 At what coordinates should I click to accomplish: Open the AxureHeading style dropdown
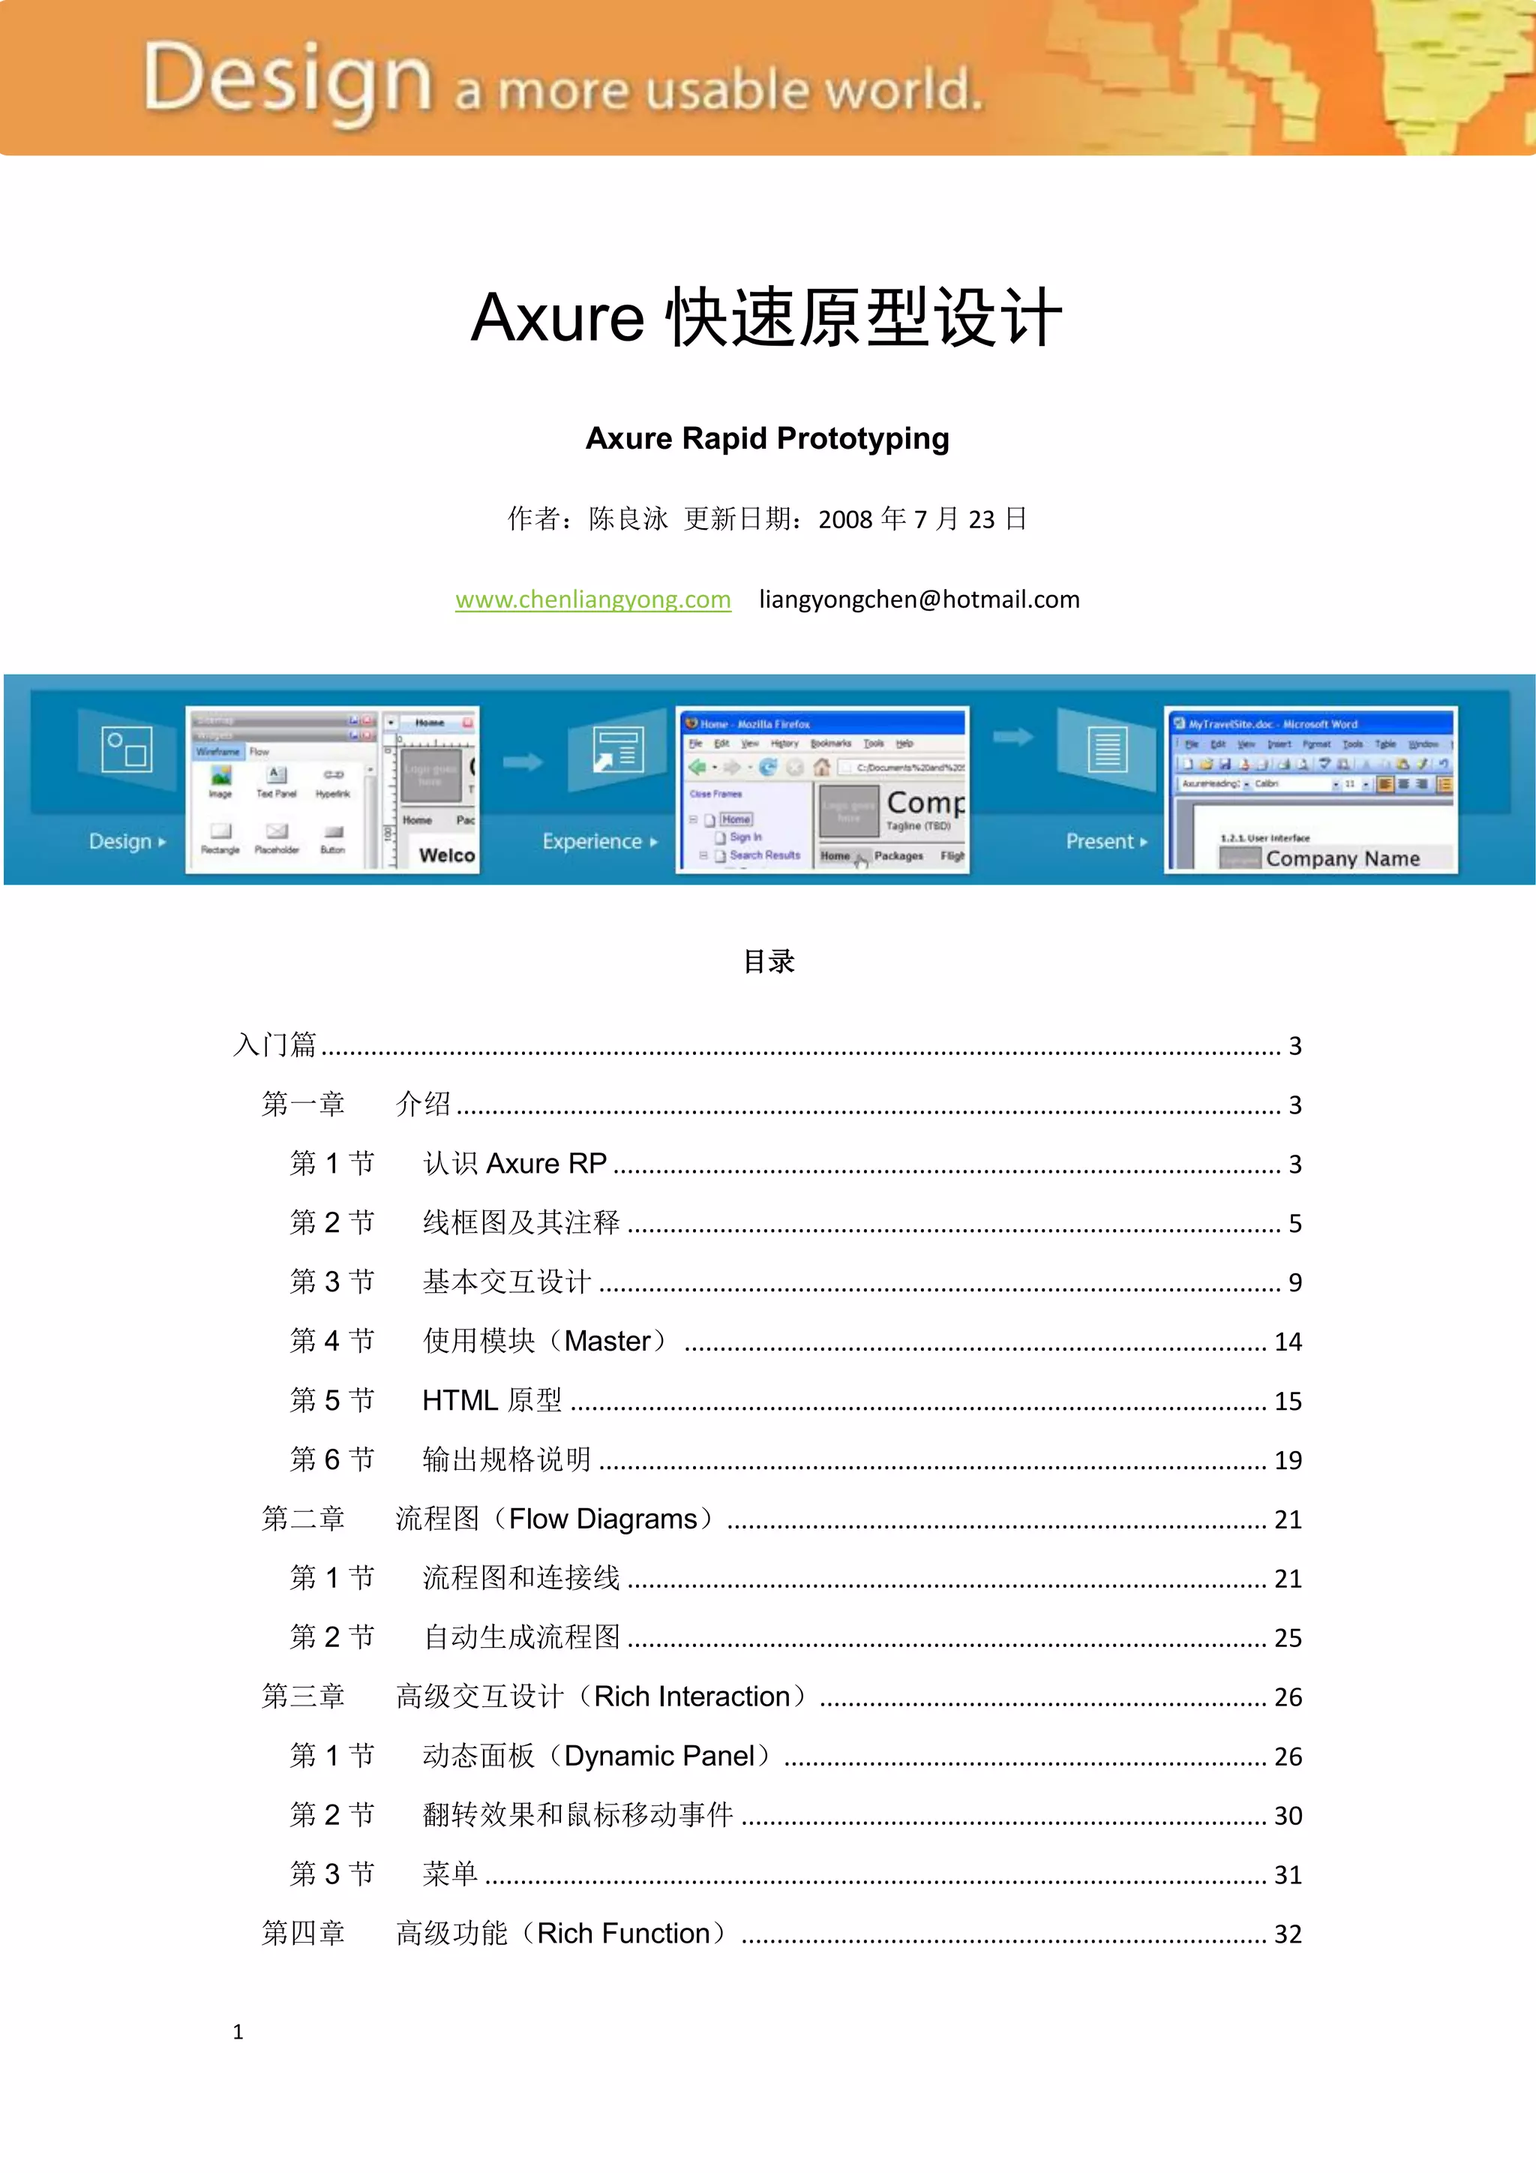click(1246, 785)
